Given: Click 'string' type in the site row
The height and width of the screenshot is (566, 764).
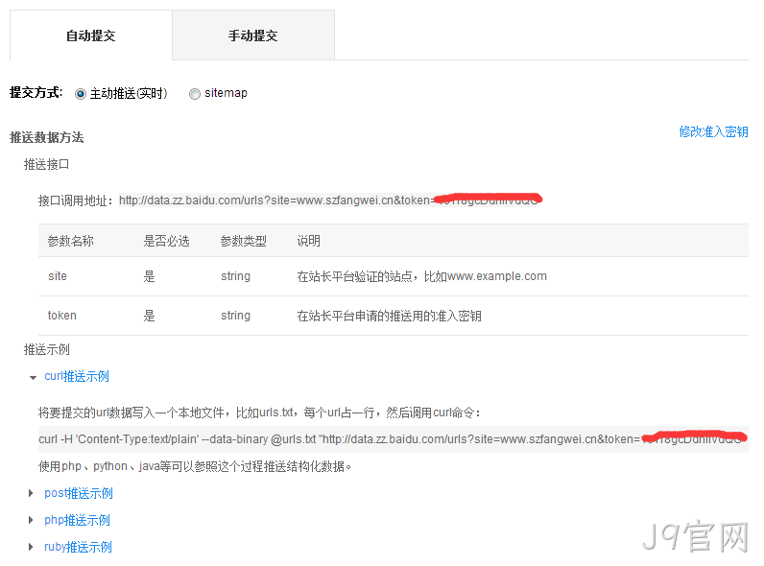Looking at the screenshot, I should (235, 276).
